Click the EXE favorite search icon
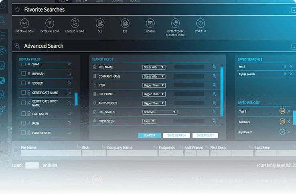This screenshot has height=194, width=296. click(125, 24)
